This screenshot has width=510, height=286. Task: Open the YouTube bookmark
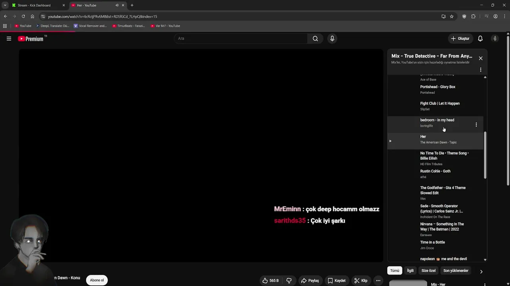tap(23, 26)
